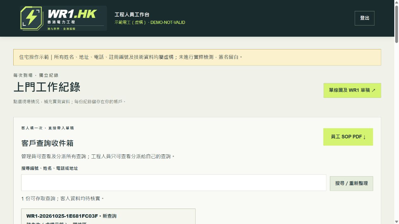Log out with the 登出 button
Viewport: 399px width, 224px height.
(364, 18)
